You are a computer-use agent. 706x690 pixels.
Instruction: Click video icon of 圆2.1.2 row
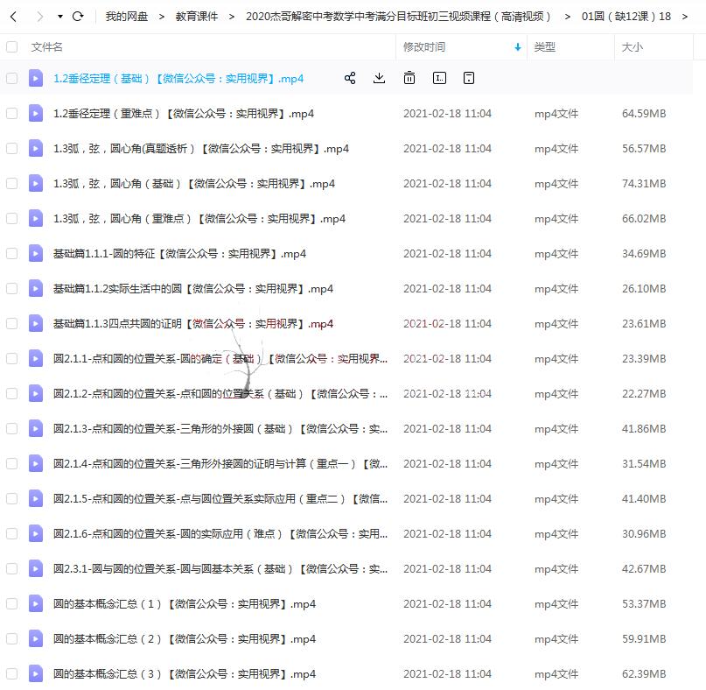36,393
